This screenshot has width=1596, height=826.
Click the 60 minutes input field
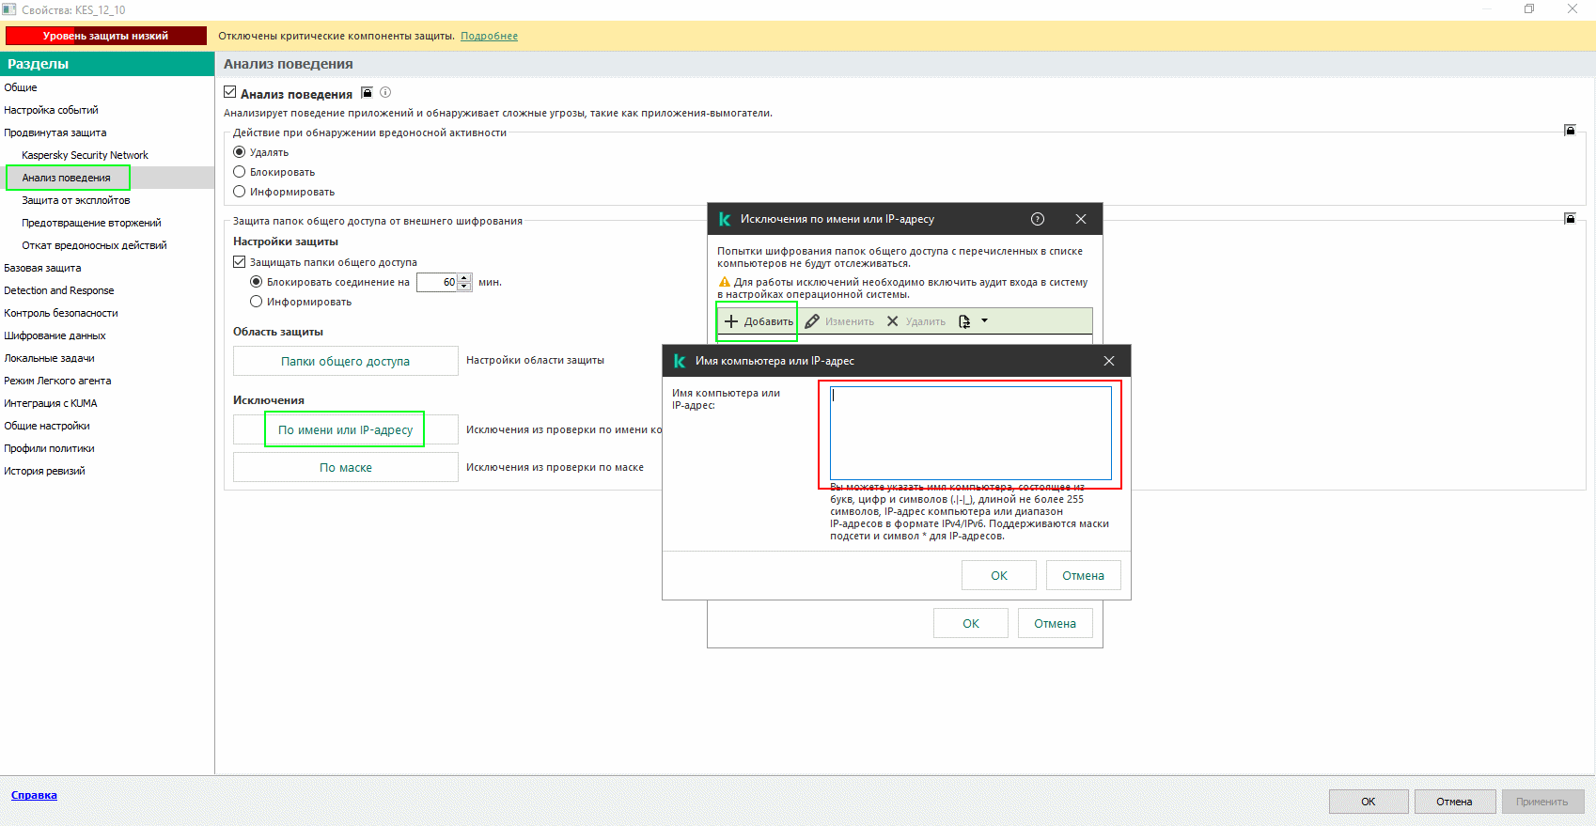437,282
